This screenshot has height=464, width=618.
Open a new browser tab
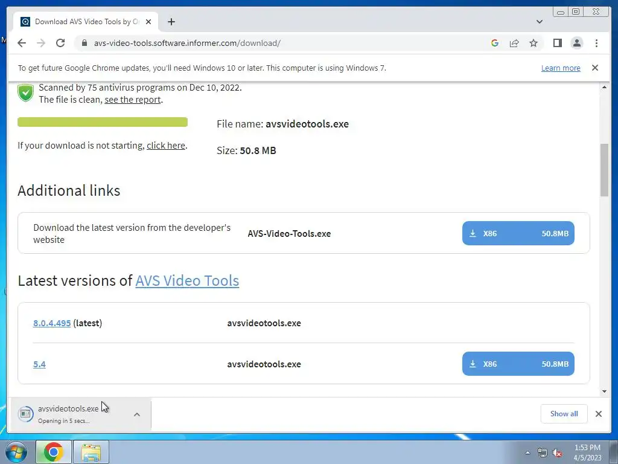171,22
